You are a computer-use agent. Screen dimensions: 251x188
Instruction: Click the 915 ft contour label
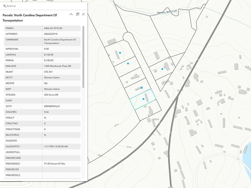coord(156,119)
